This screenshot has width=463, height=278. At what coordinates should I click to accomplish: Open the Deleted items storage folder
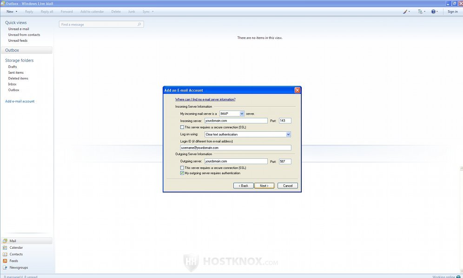pos(18,78)
